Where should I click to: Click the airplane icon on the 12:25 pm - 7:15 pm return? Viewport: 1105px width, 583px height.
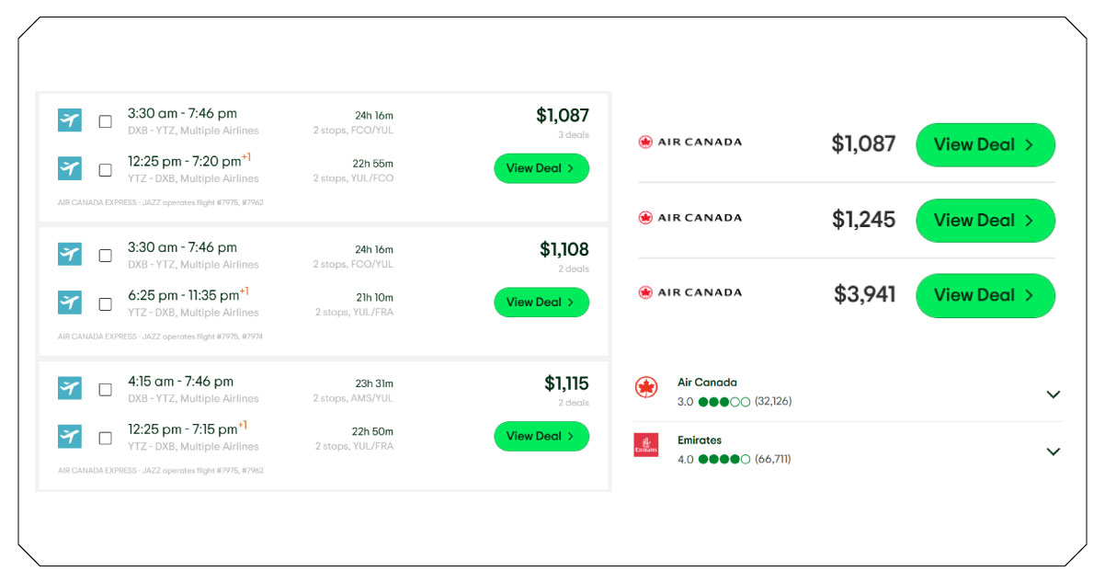pyautogui.click(x=69, y=436)
